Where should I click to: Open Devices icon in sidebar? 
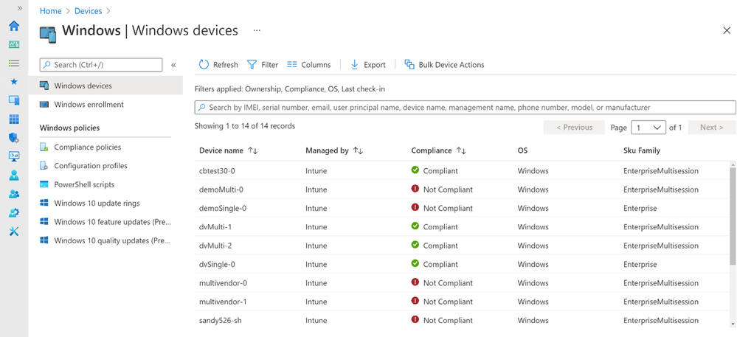click(14, 100)
